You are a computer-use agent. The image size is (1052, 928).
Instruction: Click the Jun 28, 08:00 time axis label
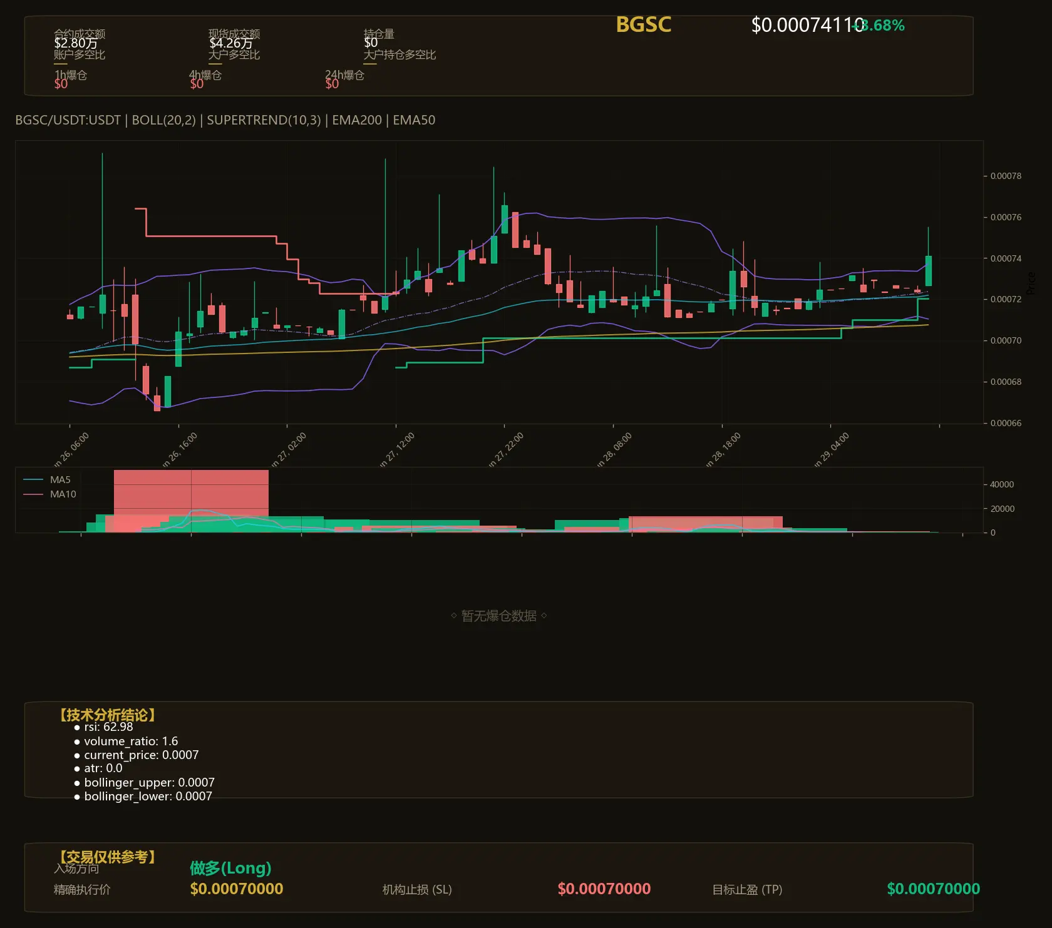[x=614, y=450]
